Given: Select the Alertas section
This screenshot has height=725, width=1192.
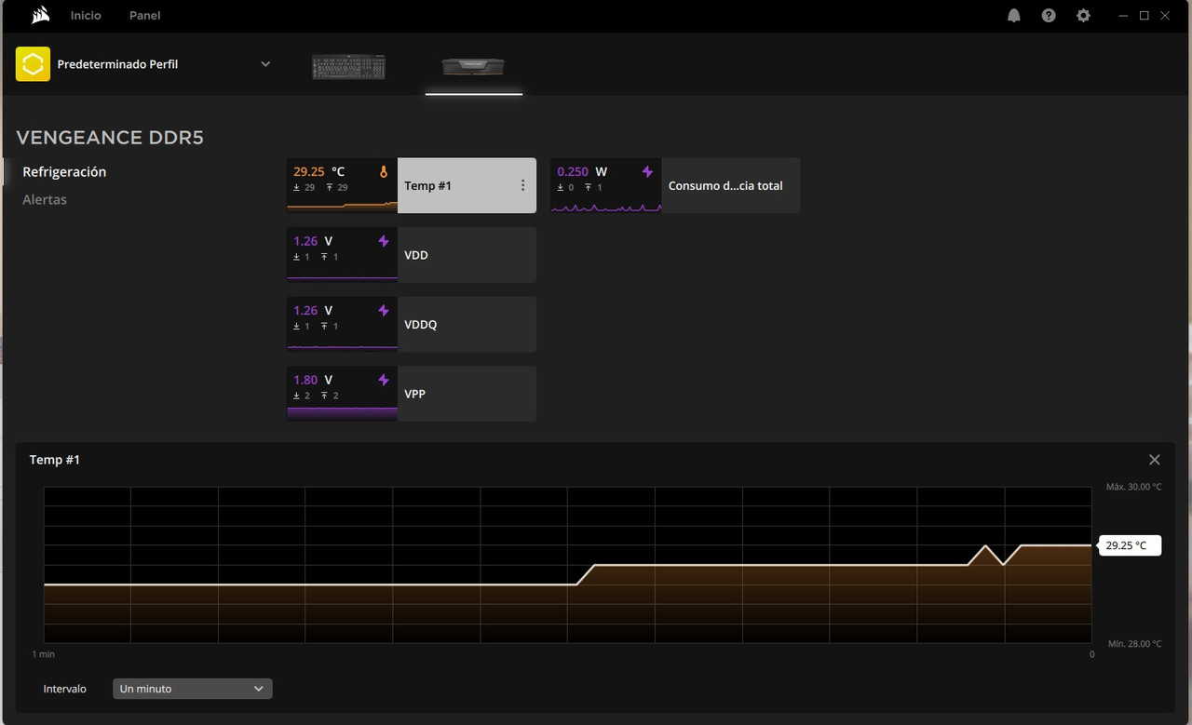Looking at the screenshot, I should click(45, 200).
